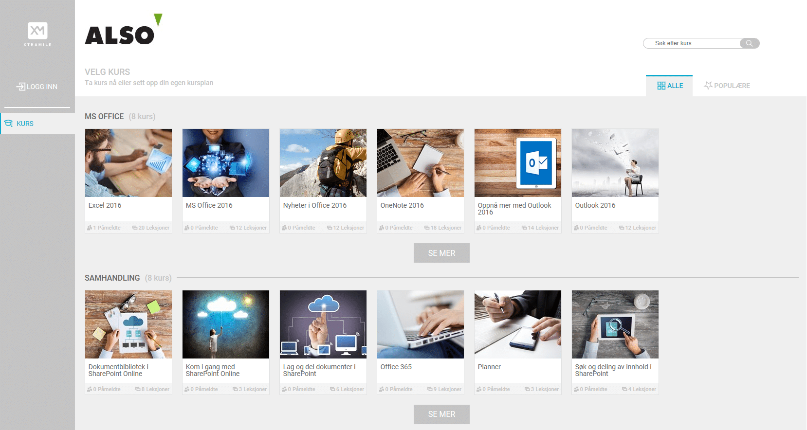Click participants icon on Planner card
Viewport: 807px width, 430px height.
pyautogui.click(x=479, y=389)
